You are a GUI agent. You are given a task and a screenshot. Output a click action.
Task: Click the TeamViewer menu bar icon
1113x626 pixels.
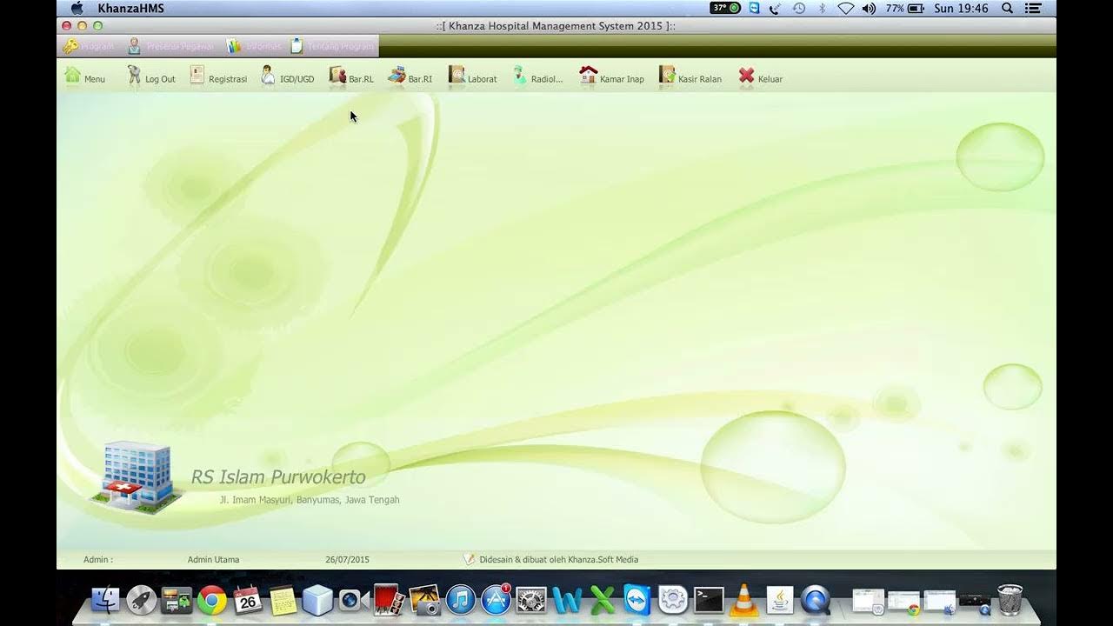point(754,8)
